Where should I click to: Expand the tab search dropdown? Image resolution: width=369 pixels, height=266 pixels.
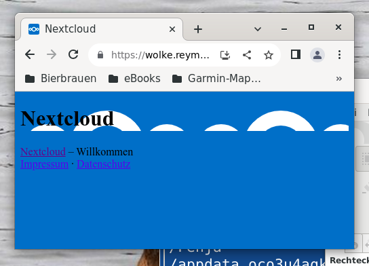coord(258,29)
